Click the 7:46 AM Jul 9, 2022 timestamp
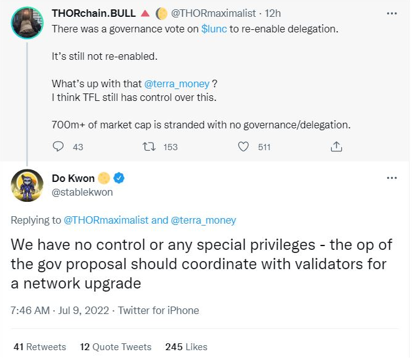Screen dimensions: 419x362 tap(59, 310)
